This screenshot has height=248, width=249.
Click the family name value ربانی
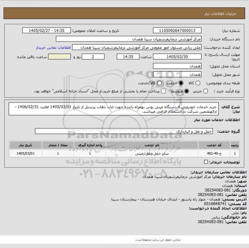(x=216, y=217)
